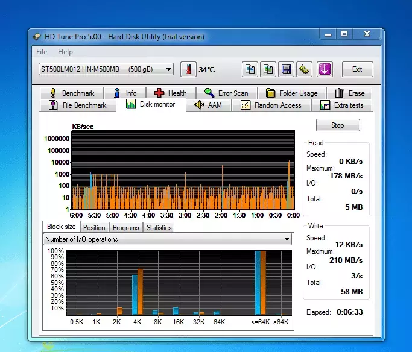Open the Random Access tab
The height and width of the screenshot is (352, 412).
pos(271,105)
